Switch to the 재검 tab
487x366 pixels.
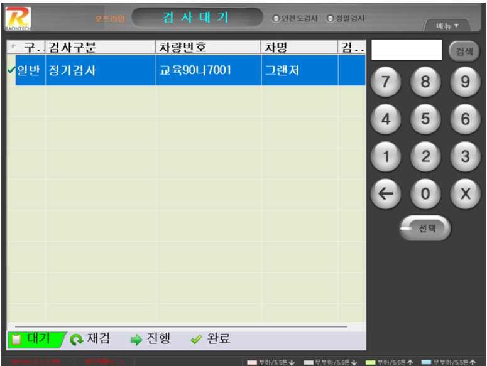tap(90, 339)
